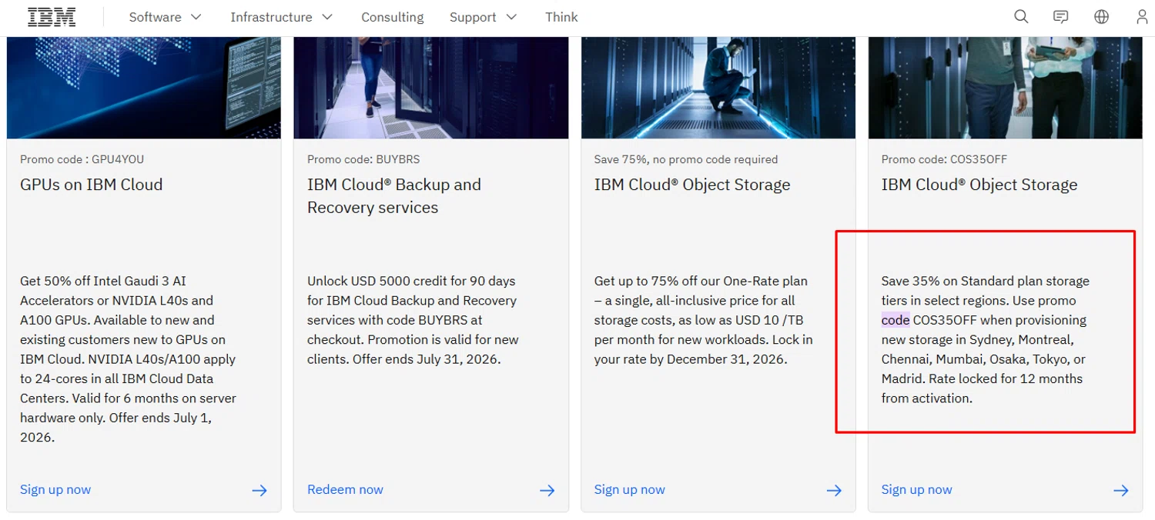Click the IBM logo

coord(52,17)
